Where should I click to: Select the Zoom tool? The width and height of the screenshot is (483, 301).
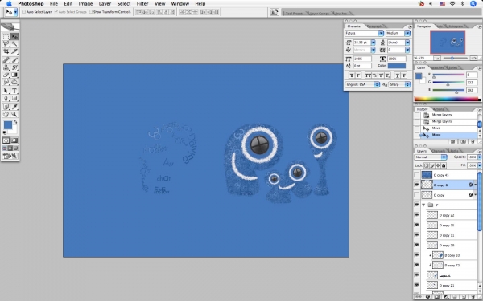click(14, 114)
